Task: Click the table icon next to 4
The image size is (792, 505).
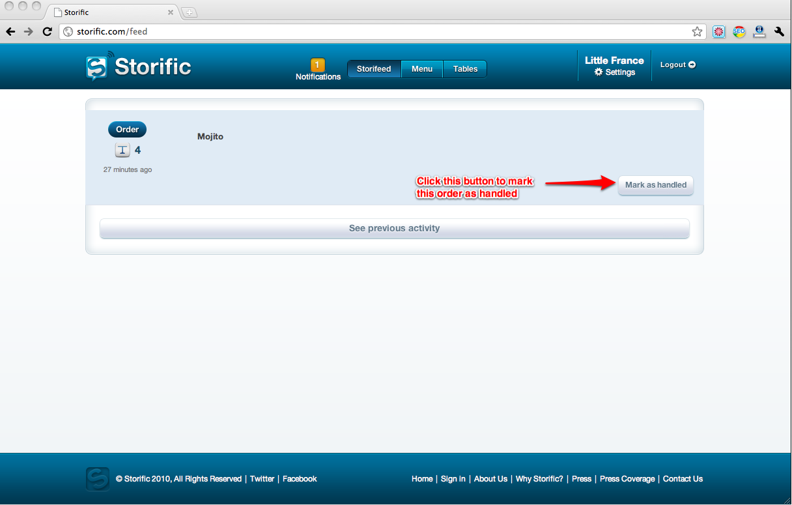Action: pos(122,151)
